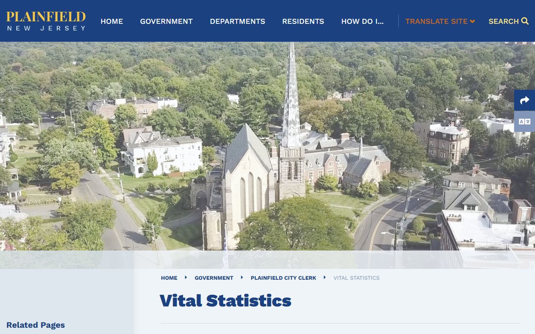Open the Government menu
535x334 pixels.
(166, 21)
